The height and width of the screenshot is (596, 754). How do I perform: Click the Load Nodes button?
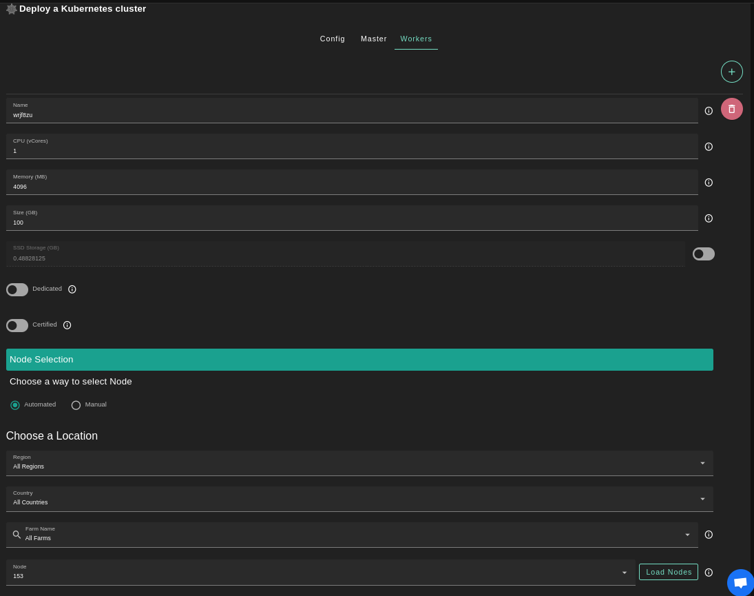point(668,572)
